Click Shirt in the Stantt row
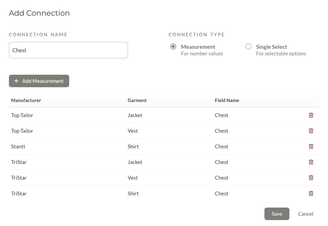This screenshot has height=226, width=328. pyautogui.click(x=133, y=146)
